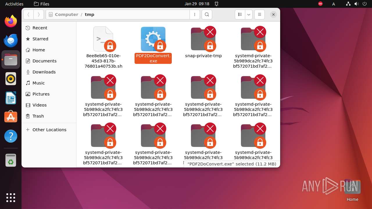Open the clock and calendar Jan 29 09:18
The height and width of the screenshot is (209, 372).
tap(197, 4)
